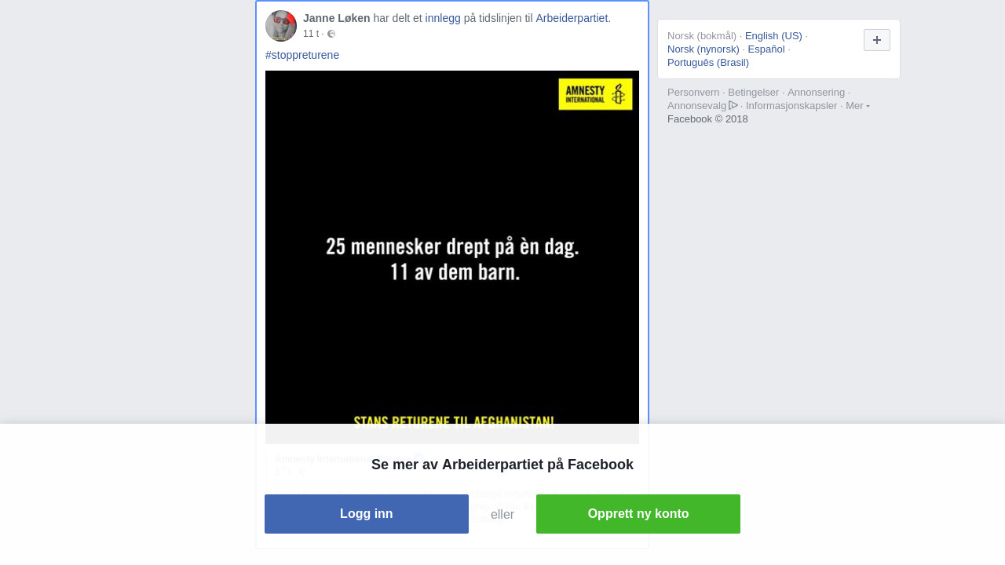Open the Informasjonskapsler footer link
The image size is (1005, 565).
[x=791, y=106]
